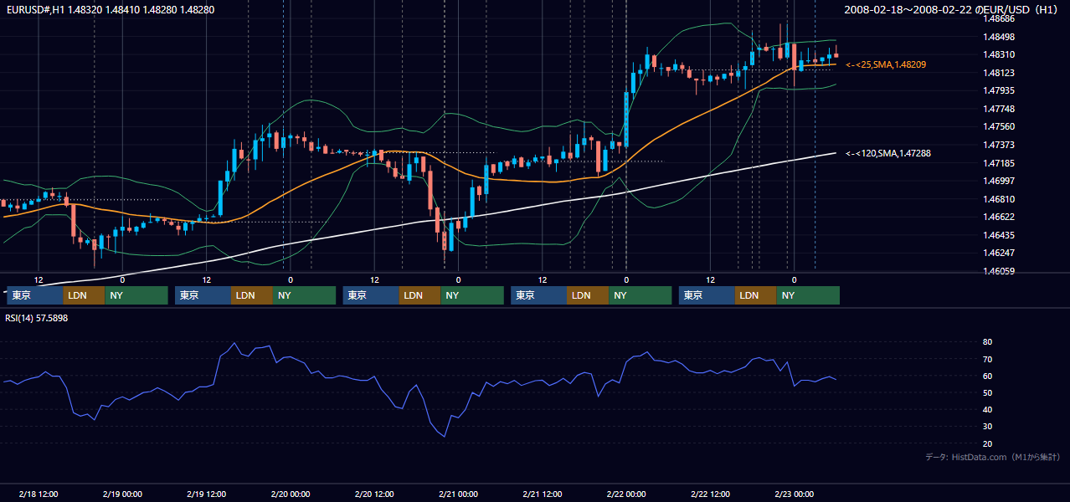Click the RSI 70 level label
This screenshot has height=502, width=1070.
click(987, 359)
